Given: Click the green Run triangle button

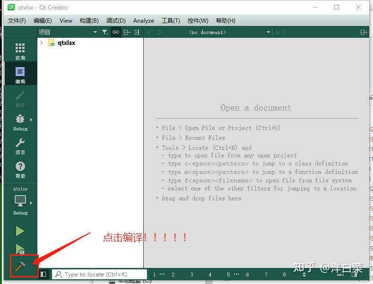Looking at the screenshot, I should [20, 231].
